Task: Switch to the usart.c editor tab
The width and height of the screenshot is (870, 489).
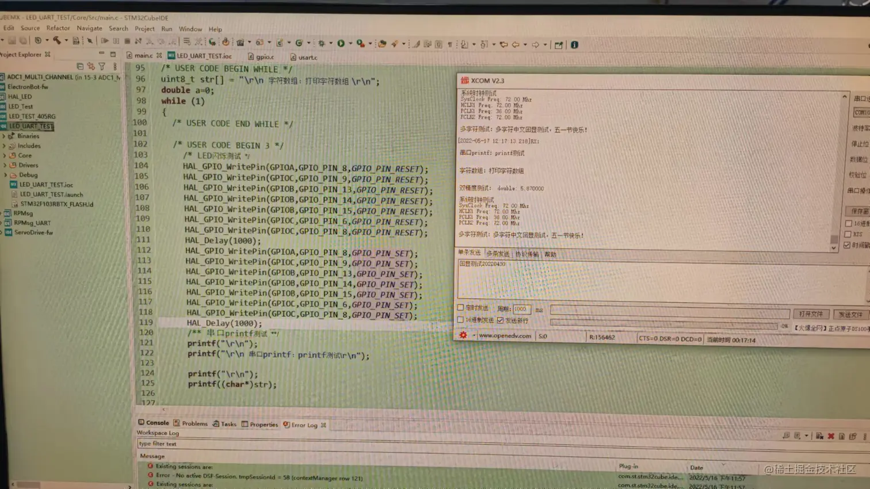Action: tap(303, 57)
